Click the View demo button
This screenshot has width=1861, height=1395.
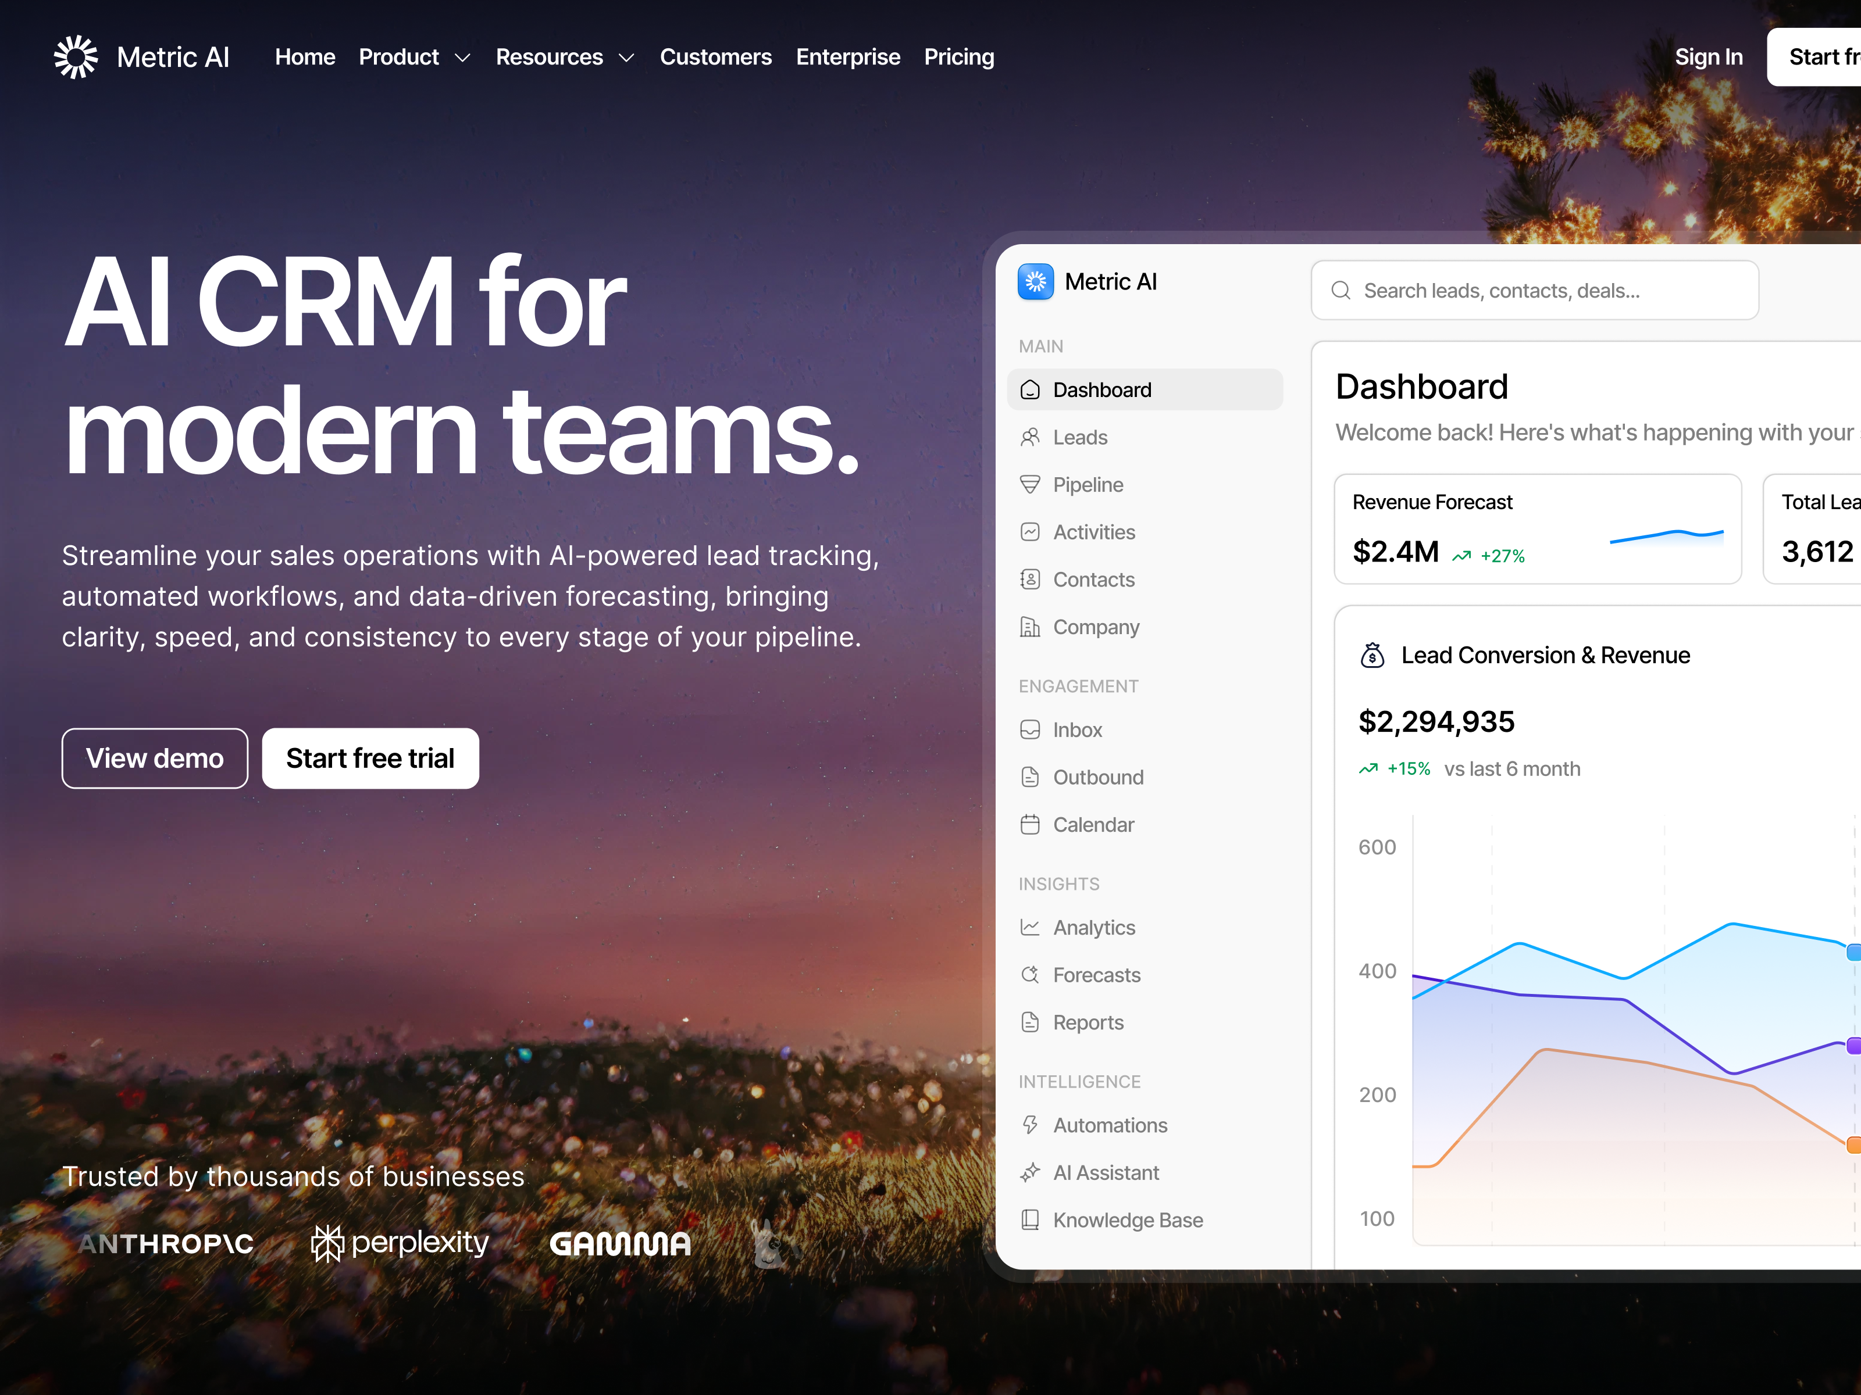154,757
